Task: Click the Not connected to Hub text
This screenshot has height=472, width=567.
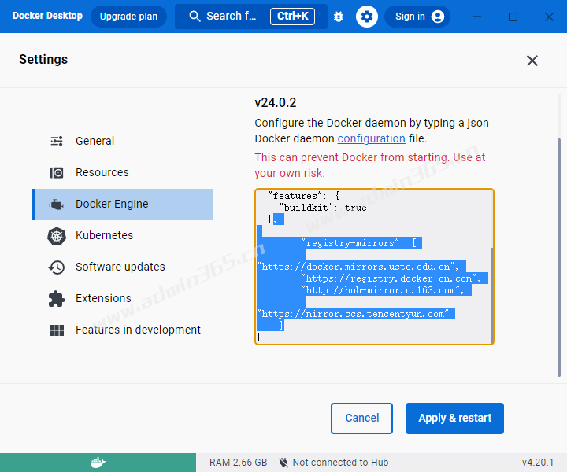Action: pyautogui.click(x=340, y=463)
